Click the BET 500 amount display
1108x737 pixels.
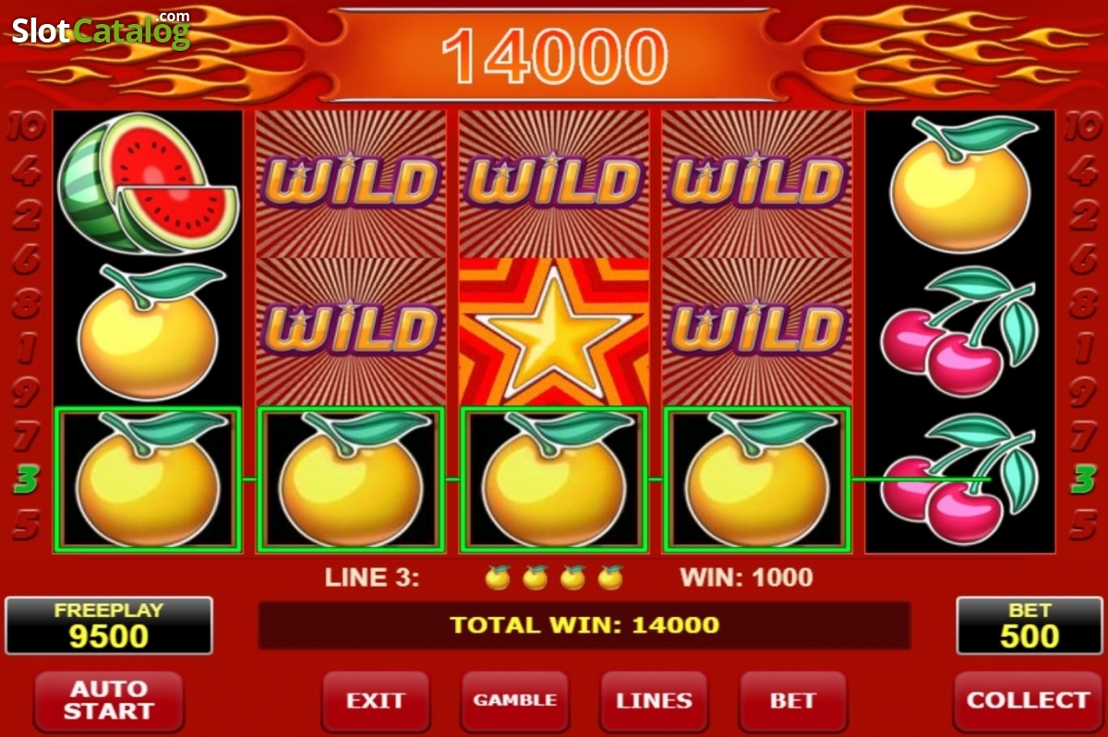1030,625
